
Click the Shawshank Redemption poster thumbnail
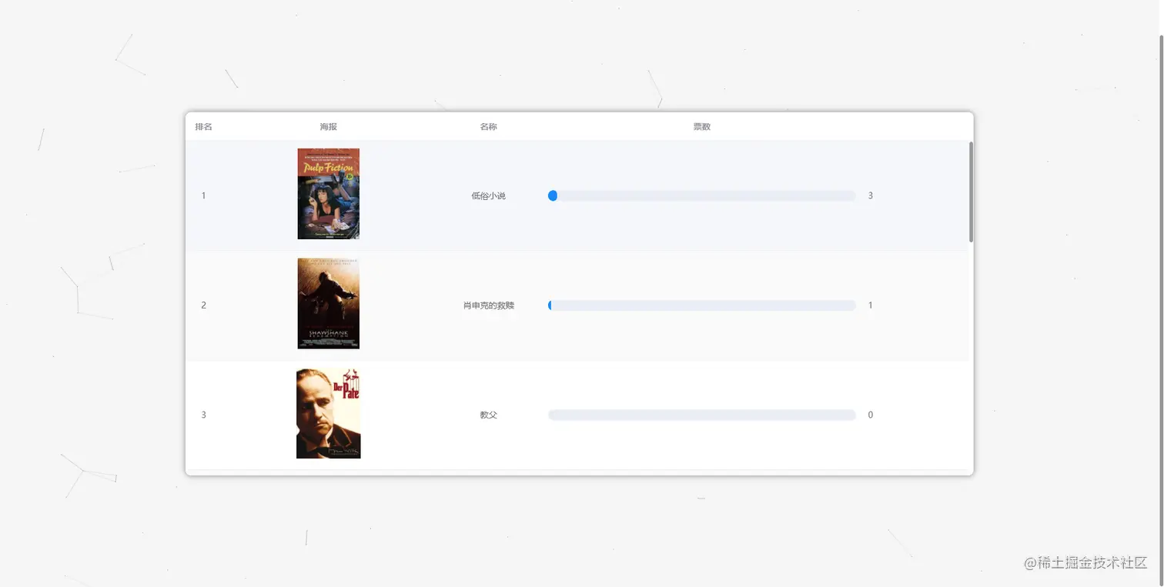point(328,303)
